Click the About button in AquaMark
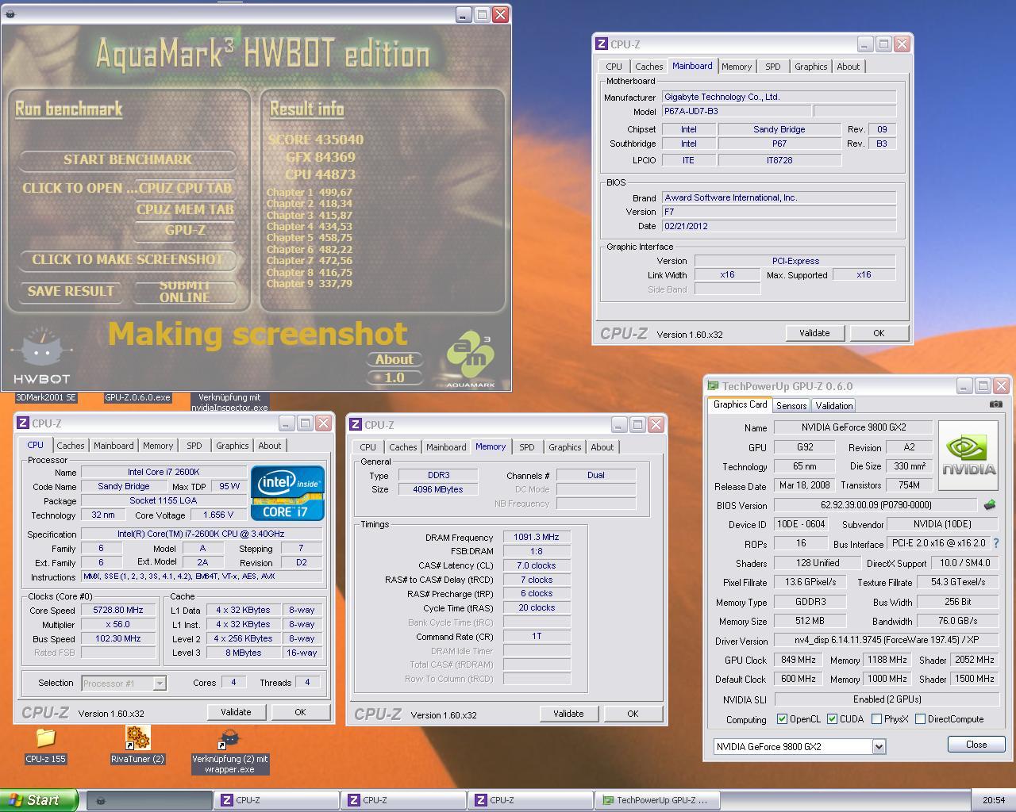Viewport: 1016px width, 812px height. 394,359
